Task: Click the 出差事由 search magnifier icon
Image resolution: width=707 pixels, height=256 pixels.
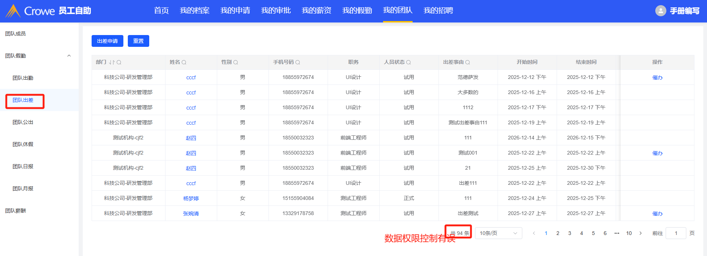Action: (468, 62)
